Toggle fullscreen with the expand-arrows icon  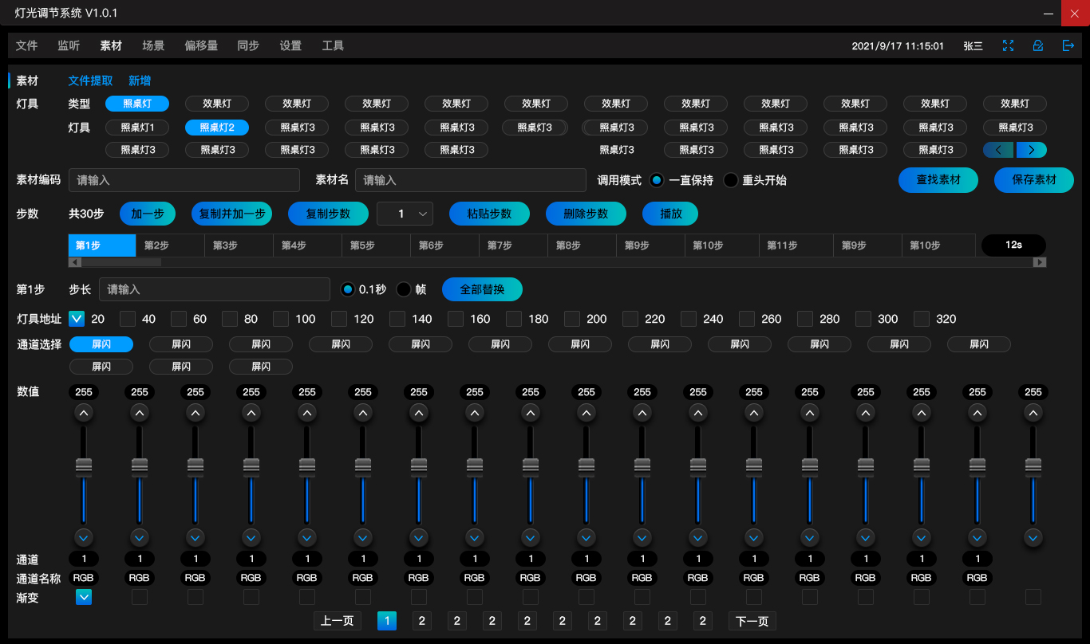tap(1009, 45)
